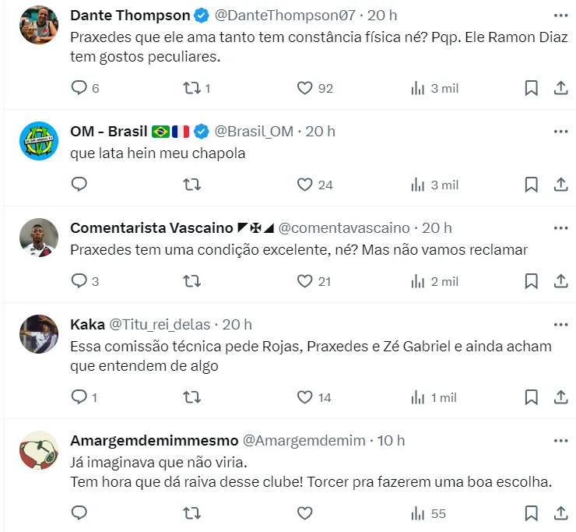
Task: Open more options on OM - Brasil tweet
Action: coord(560,131)
